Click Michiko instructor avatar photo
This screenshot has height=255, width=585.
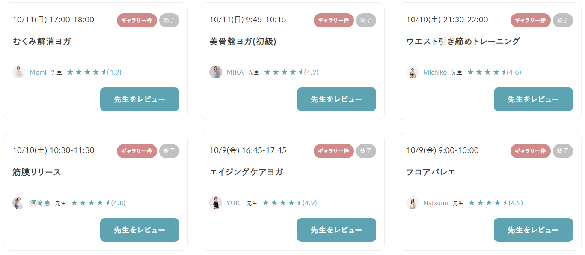point(413,72)
